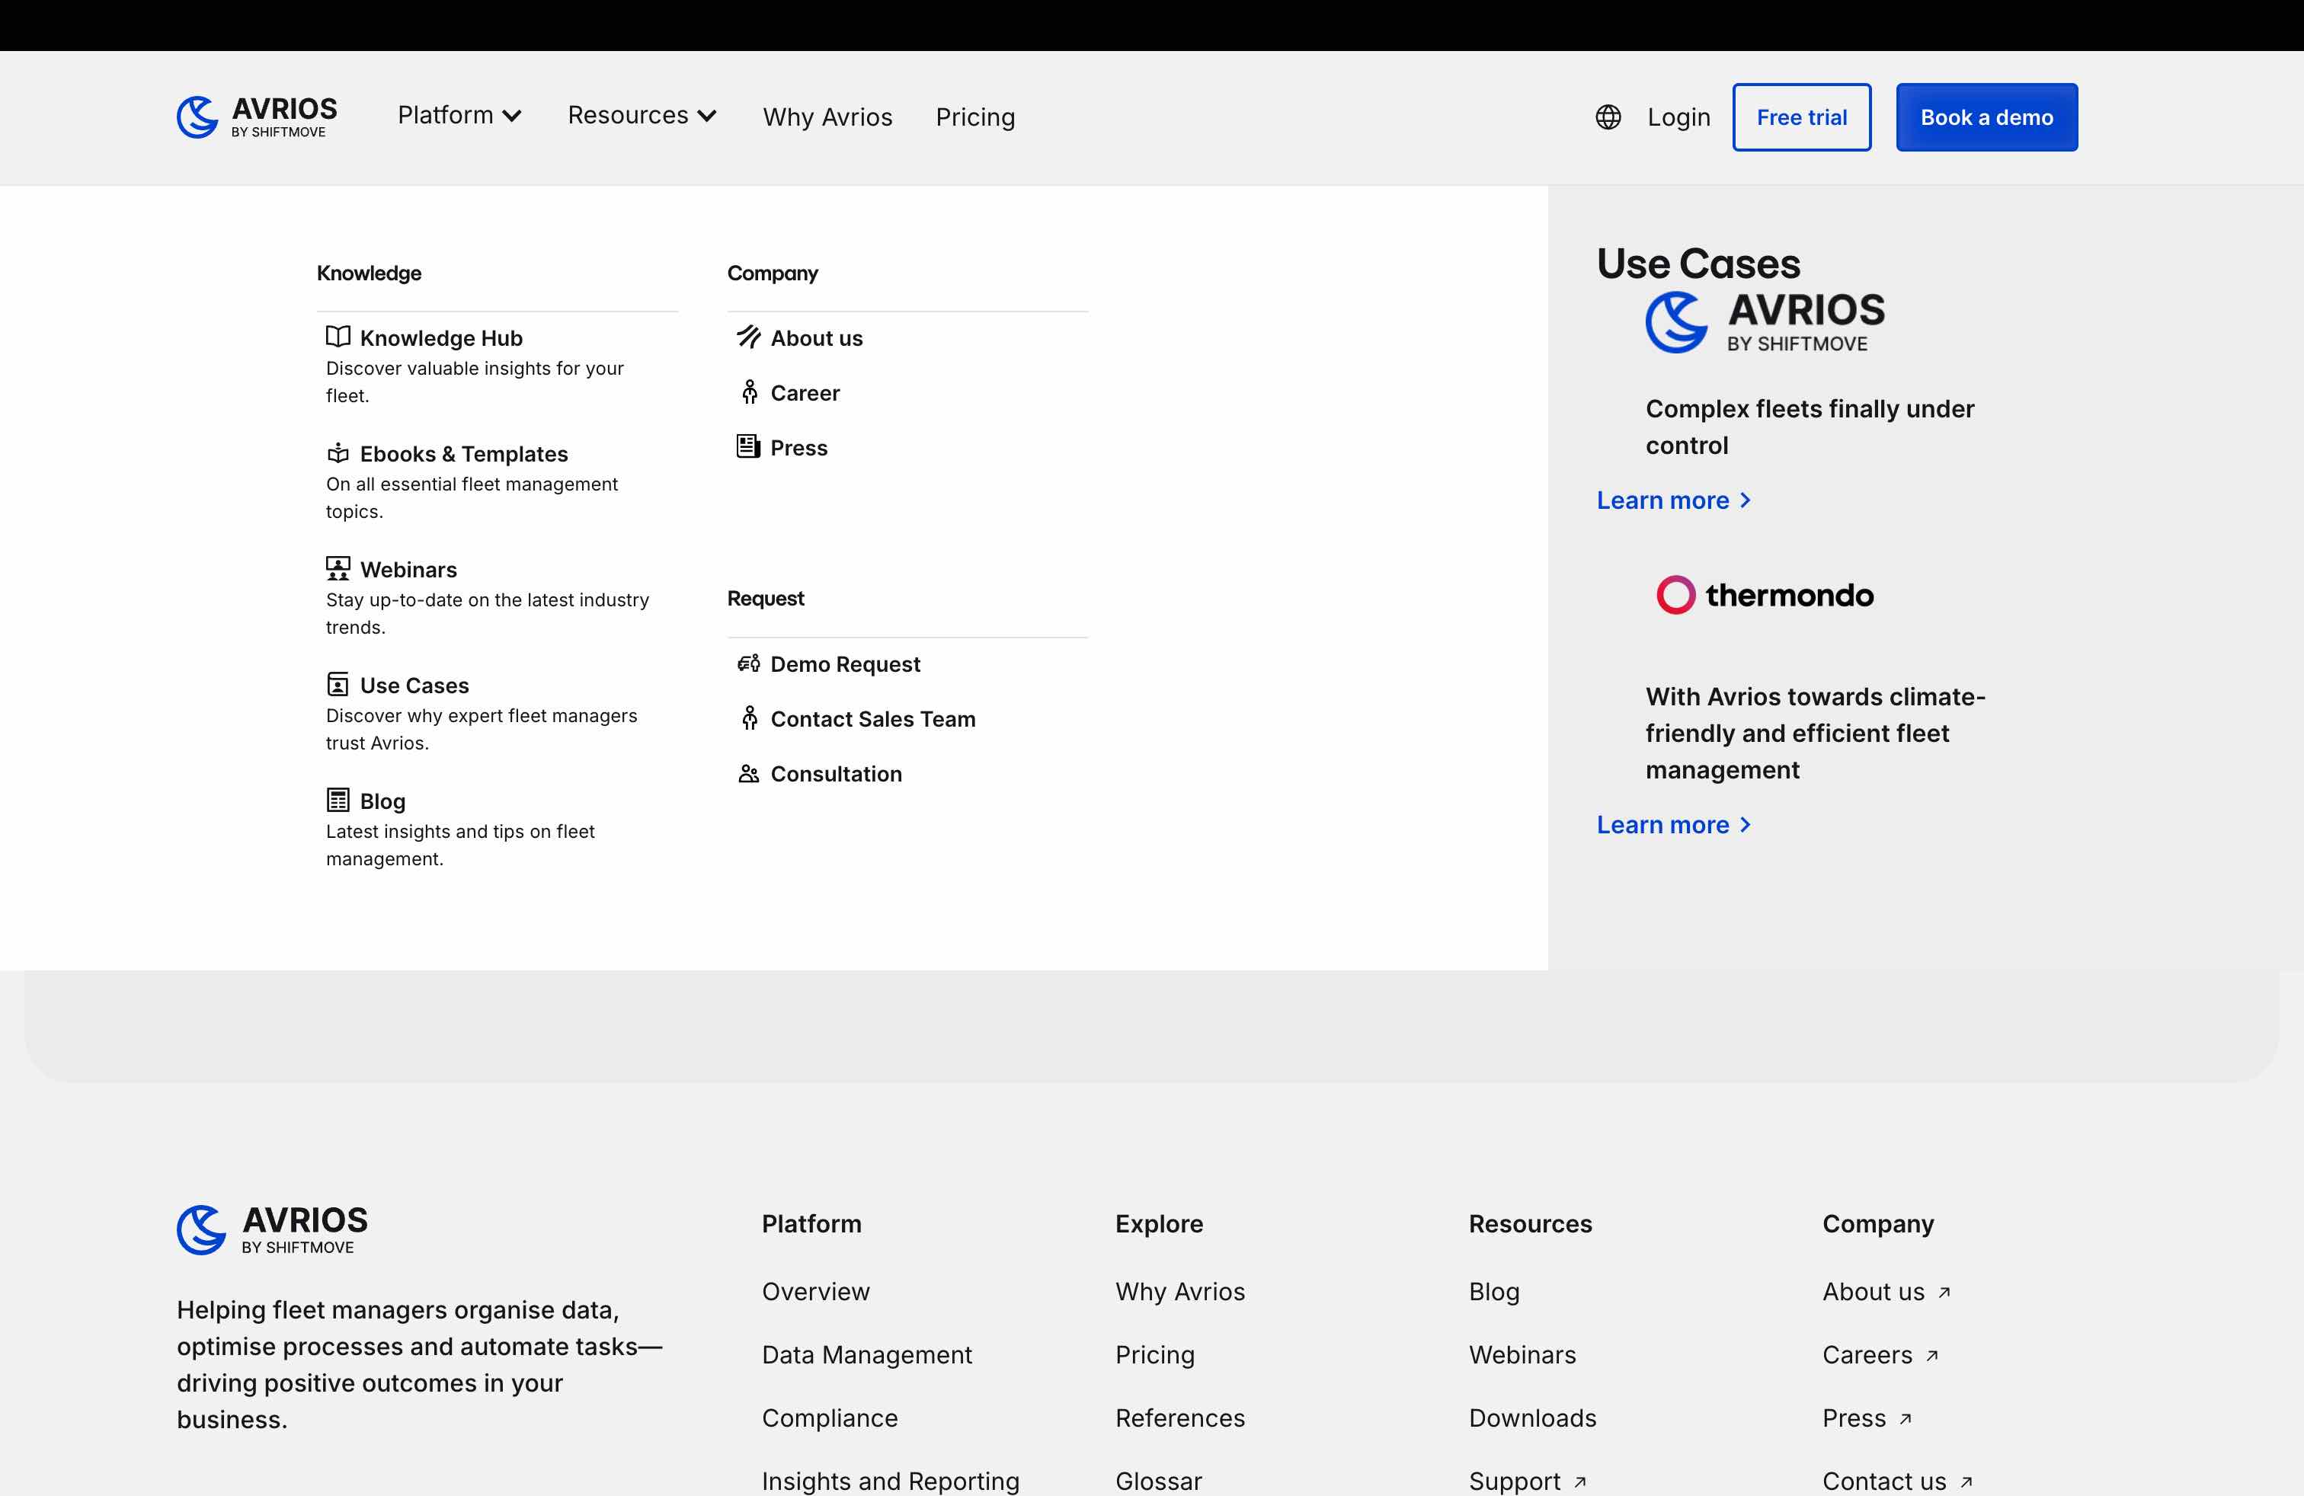Open Why Avrios in top navigation
The width and height of the screenshot is (2304, 1496).
click(x=827, y=117)
